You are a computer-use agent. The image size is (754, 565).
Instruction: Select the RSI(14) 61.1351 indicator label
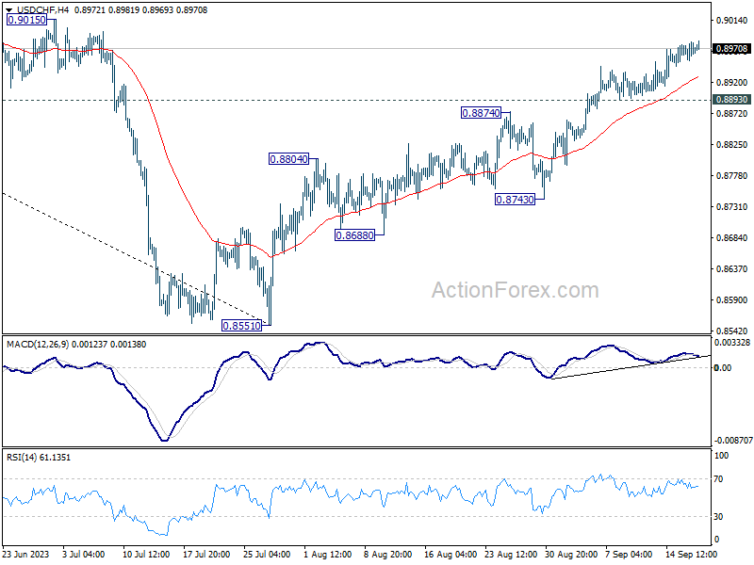pyautogui.click(x=39, y=458)
